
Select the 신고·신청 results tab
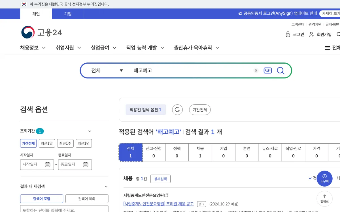[x=154, y=152]
